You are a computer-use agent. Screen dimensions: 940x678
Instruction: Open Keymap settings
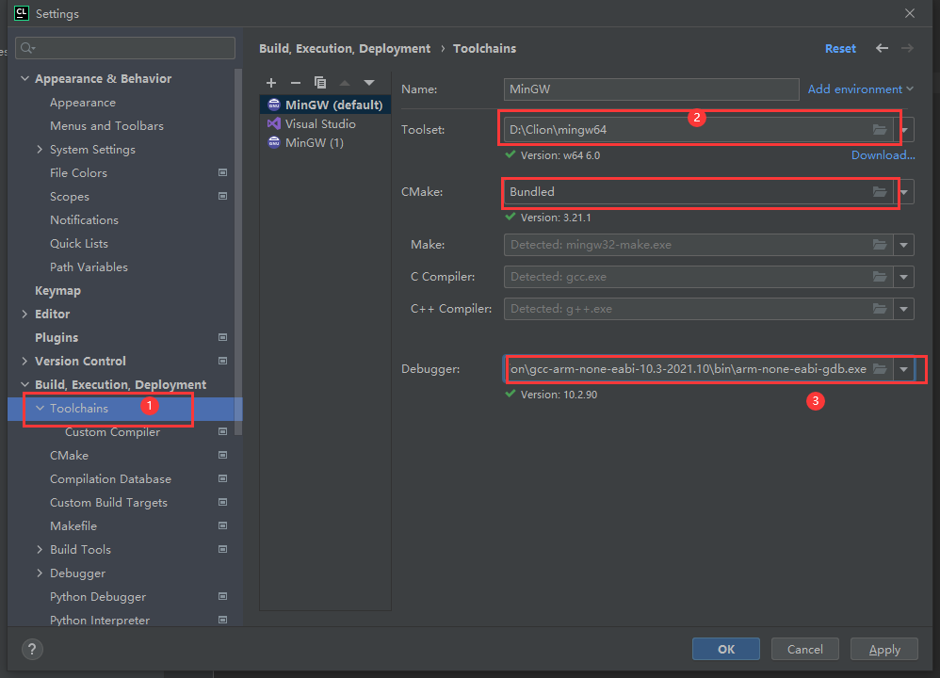tap(57, 291)
